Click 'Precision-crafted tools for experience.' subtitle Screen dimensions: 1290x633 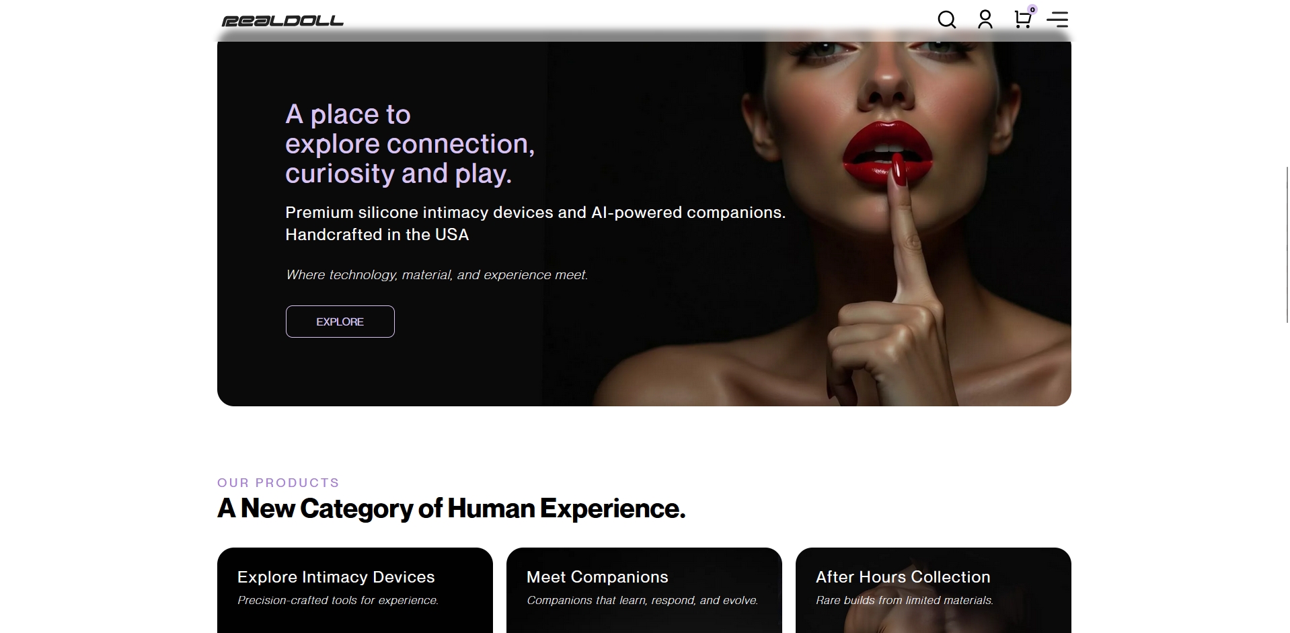pos(338,600)
